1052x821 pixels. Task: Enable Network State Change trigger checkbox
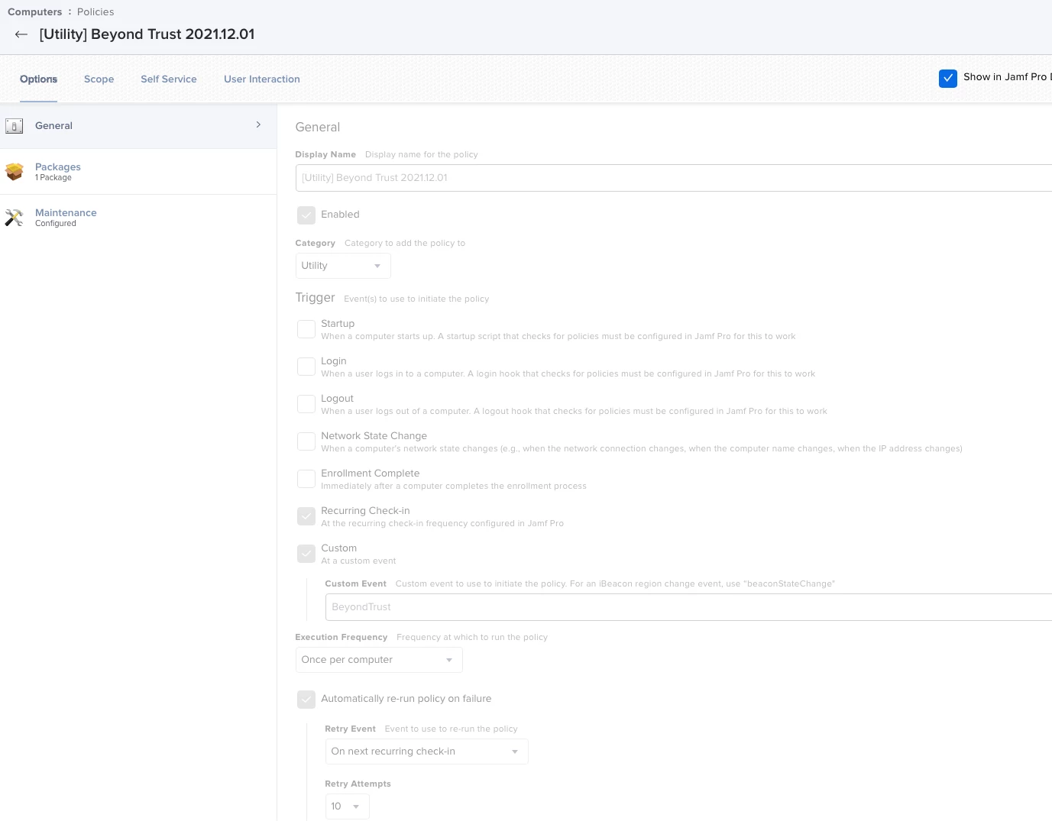[x=306, y=441]
